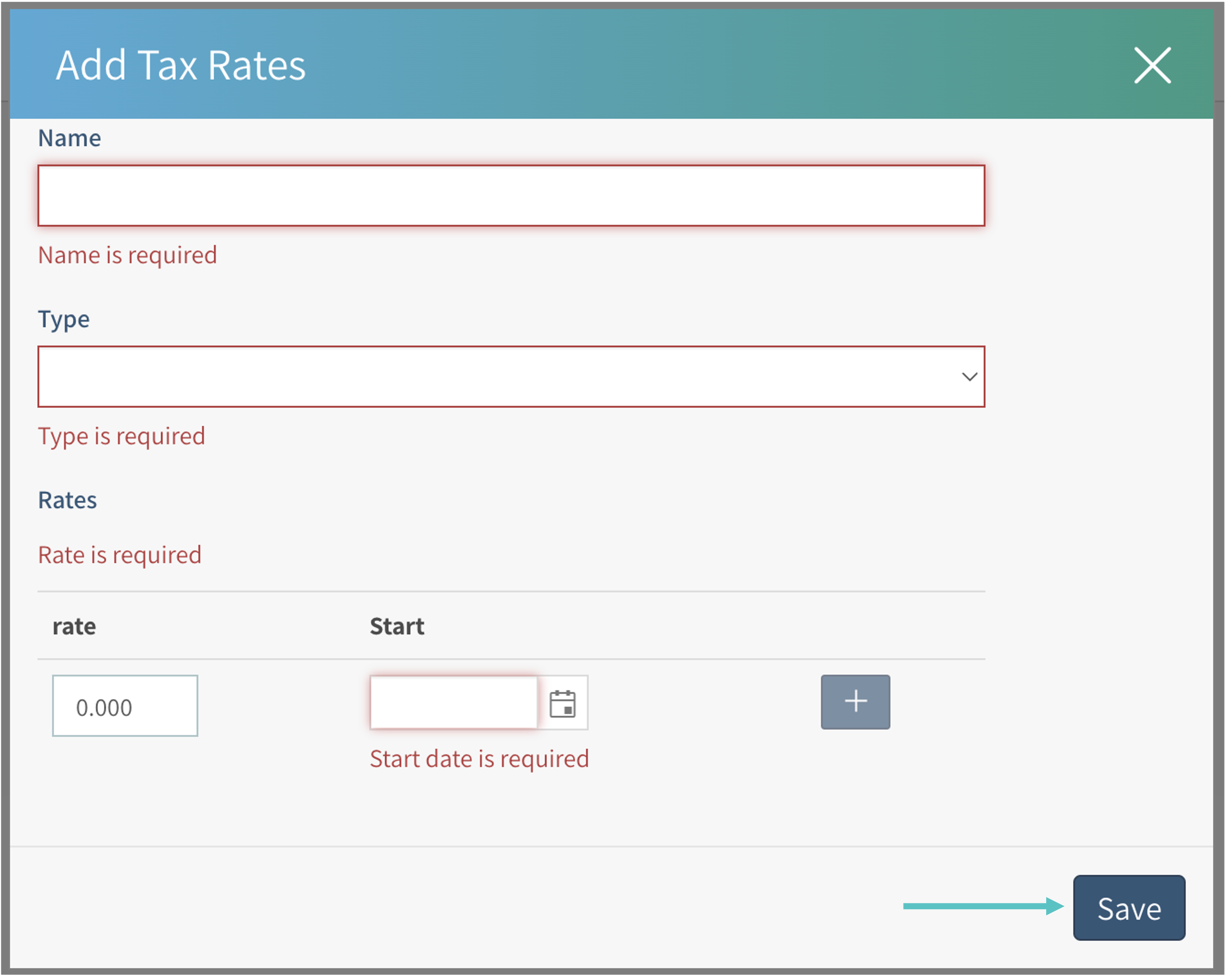Viewport: 1225px width, 975px height.
Task: Click inside the Type select field
Action: (500, 377)
